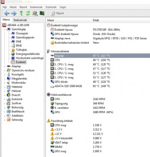
Task: Open the Nézet menu
Action: click(x=13, y=7)
